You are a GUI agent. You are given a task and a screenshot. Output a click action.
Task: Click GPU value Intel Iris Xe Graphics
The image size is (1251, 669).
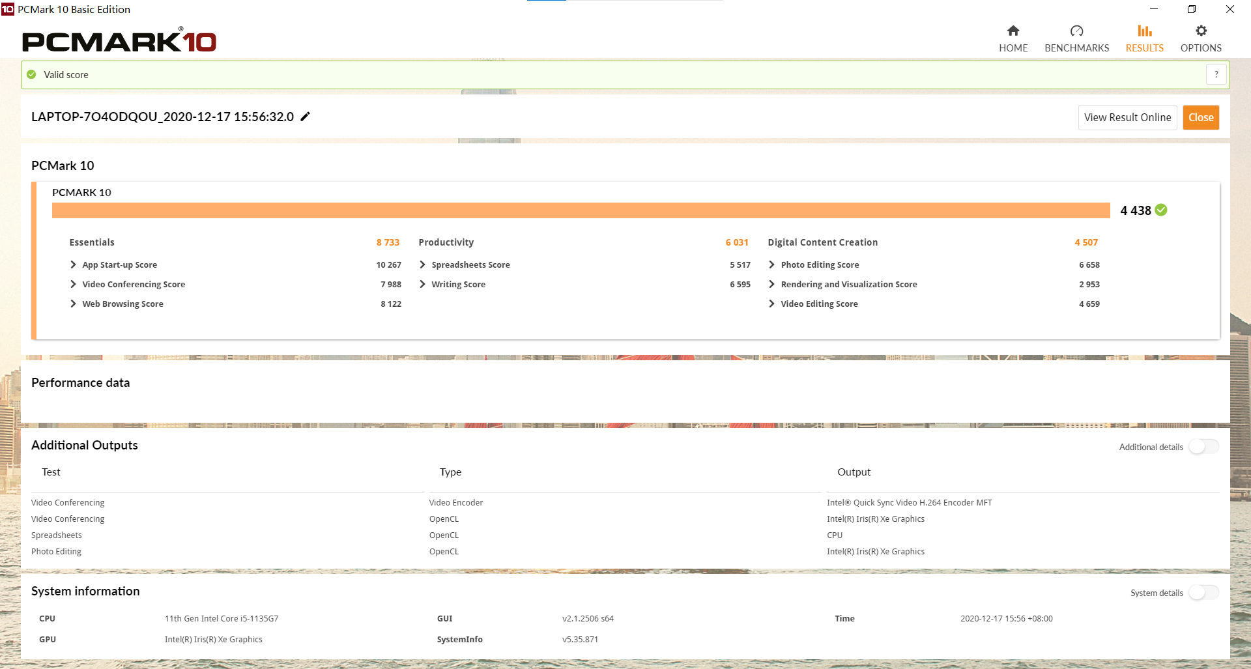[x=213, y=639]
